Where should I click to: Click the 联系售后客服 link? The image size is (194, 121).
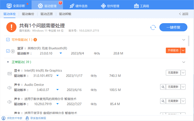(38, 118)
